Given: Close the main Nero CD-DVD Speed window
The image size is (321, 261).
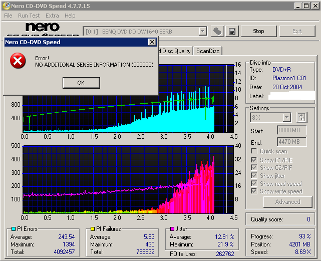Looking at the screenshot, I should point(315,6).
